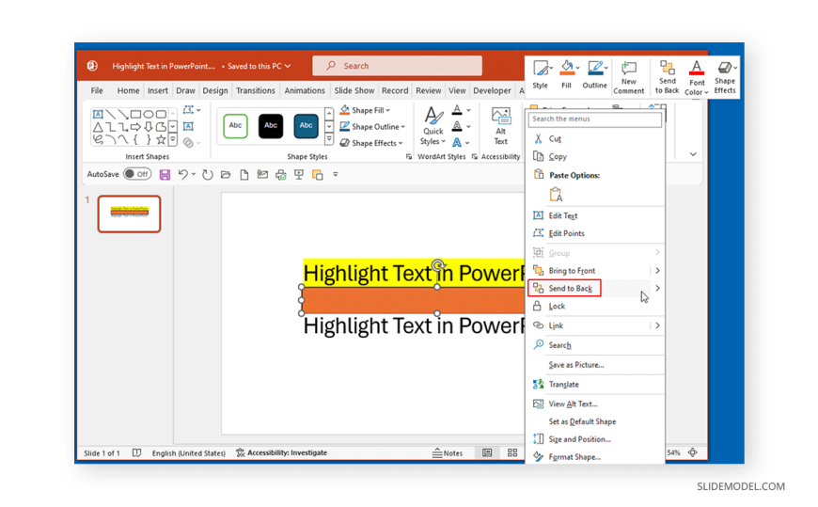Apply the green outlined Abc shape style
The image size is (818, 507).
point(235,126)
